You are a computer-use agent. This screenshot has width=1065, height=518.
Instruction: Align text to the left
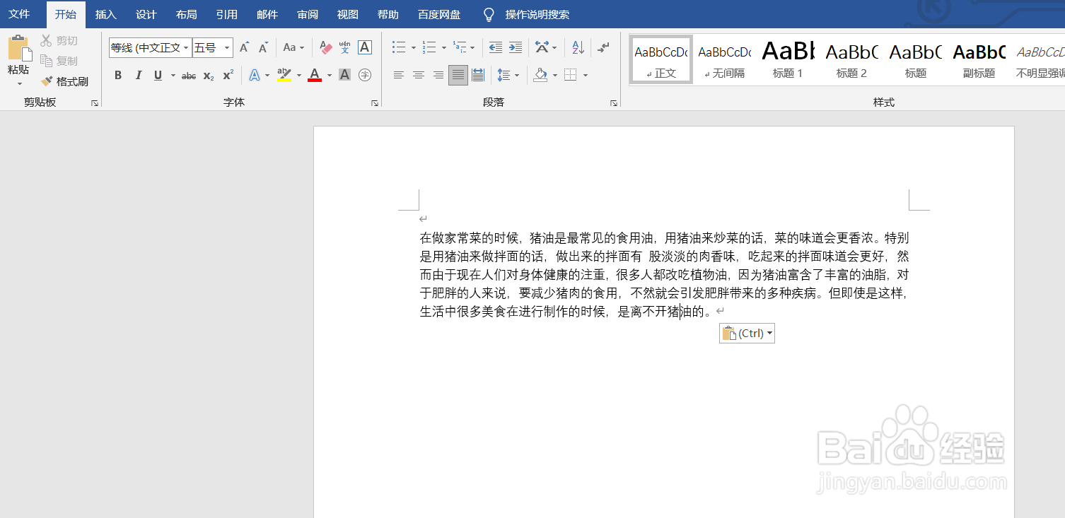399,75
